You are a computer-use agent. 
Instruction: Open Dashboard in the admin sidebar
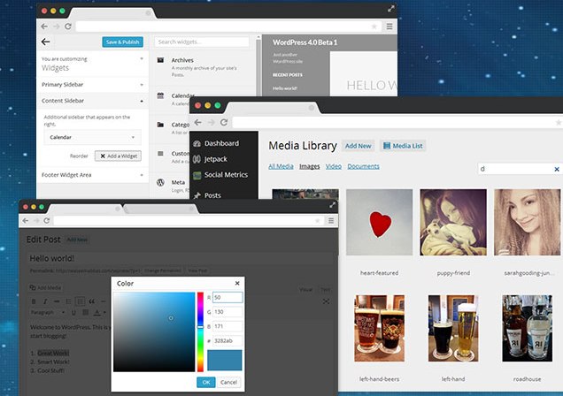pyautogui.click(x=221, y=143)
